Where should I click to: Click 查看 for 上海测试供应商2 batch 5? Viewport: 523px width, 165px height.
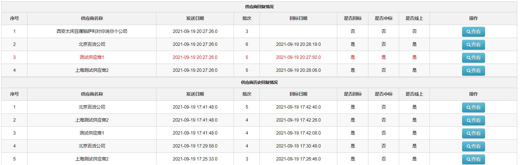coord(473,71)
